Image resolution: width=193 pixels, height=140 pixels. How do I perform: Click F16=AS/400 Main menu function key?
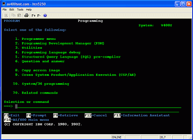pos(26,120)
